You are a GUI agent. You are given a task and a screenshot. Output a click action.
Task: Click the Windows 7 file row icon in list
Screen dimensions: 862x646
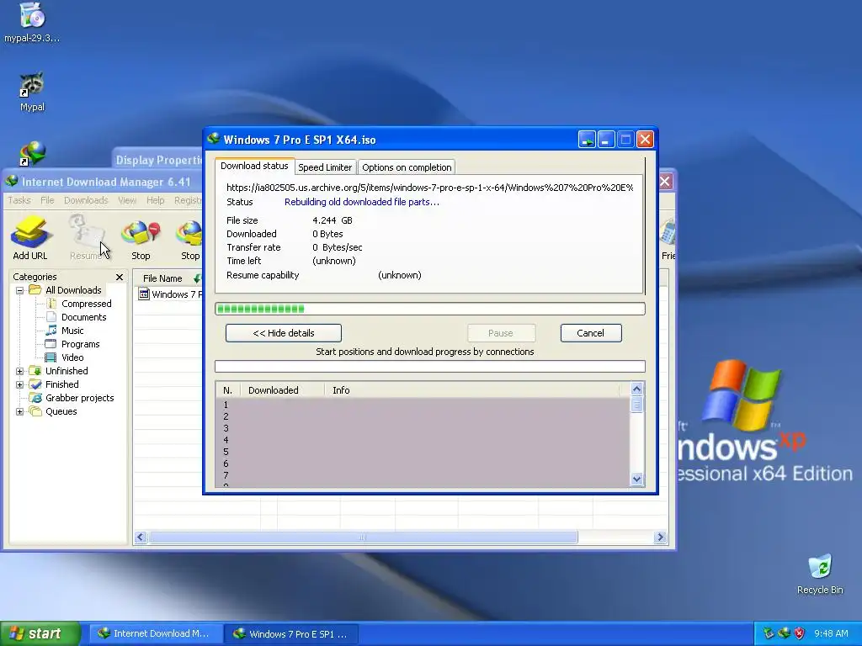point(144,294)
